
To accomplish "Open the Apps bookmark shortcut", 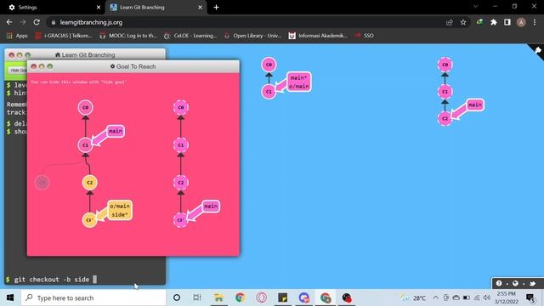I will (17, 36).
